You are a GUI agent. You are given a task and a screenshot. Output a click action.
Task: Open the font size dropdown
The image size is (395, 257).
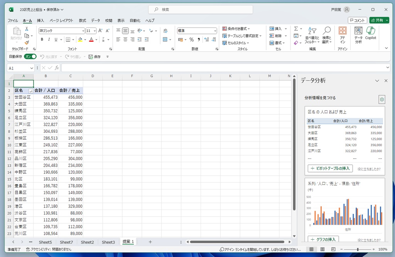point(95,31)
